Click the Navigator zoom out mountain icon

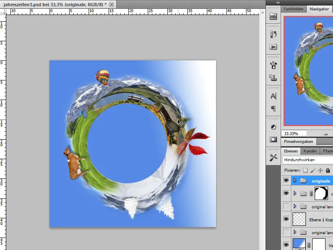pos(326,134)
